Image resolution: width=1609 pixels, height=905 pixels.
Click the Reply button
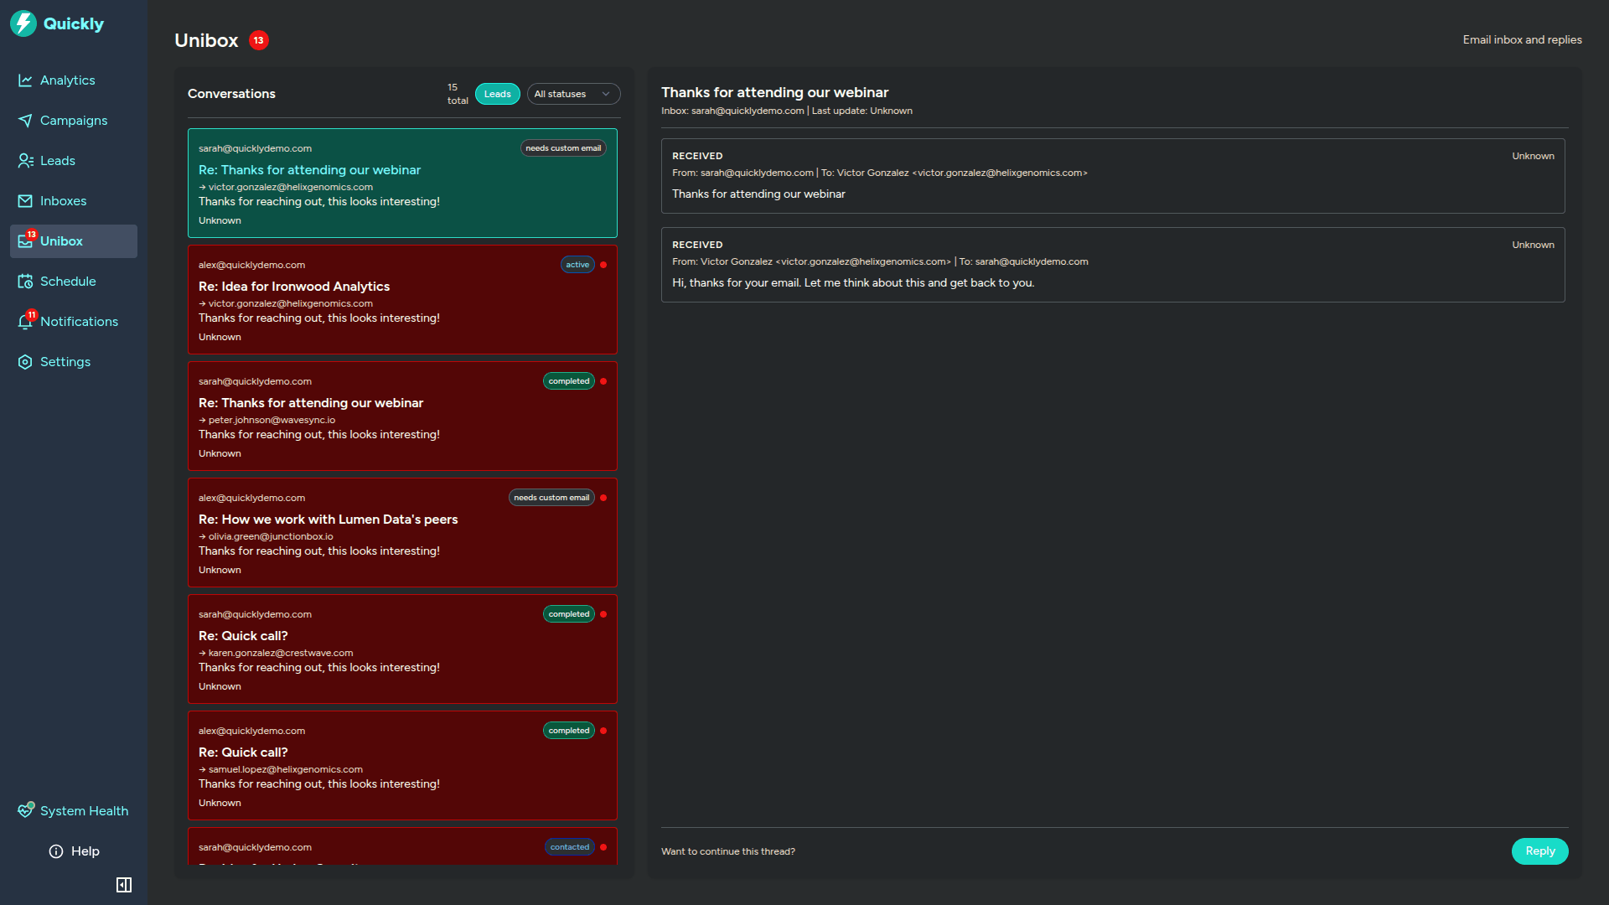tap(1539, 851)
